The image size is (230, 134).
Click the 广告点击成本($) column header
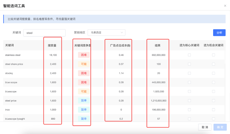(x=120, y=45)
